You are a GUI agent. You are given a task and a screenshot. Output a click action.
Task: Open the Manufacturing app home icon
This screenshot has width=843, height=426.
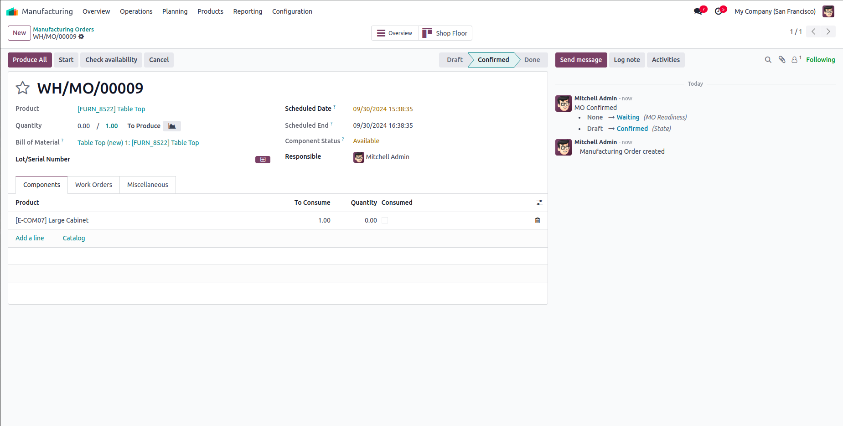pyautogui.click(x=12, y=11)
